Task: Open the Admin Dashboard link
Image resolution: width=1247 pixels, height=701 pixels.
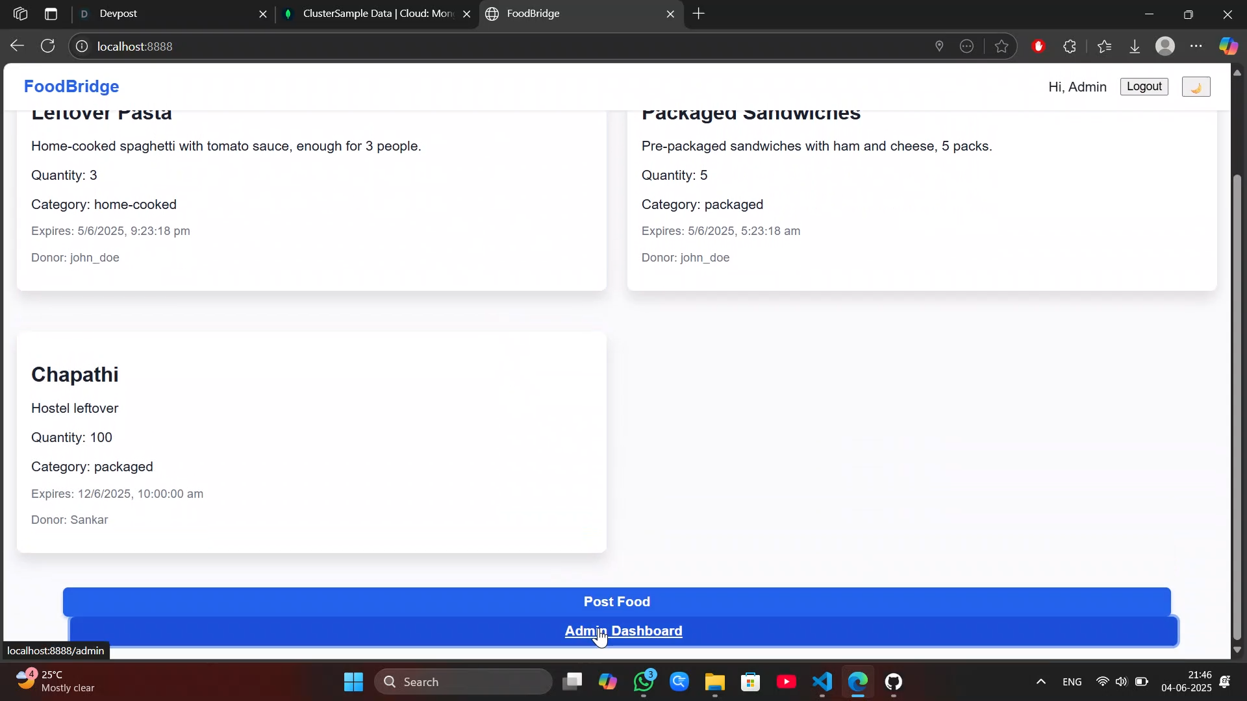Action: [623, 632]
